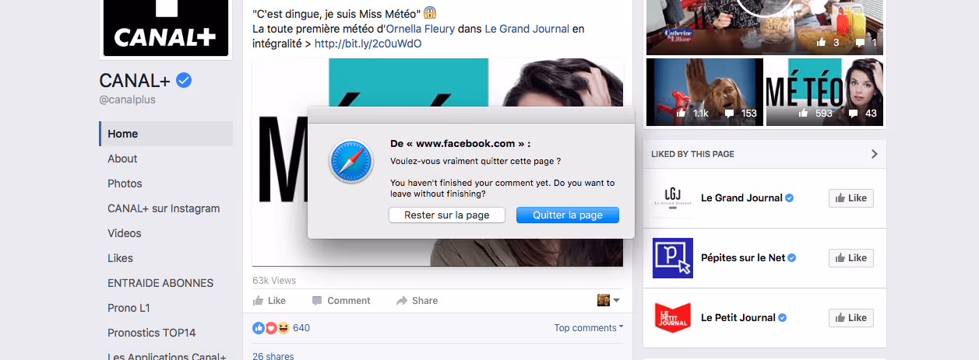The height and width of the screenshot is (360, 979).
Task: Like the Le Petit Journal page
Action: click(x=850, y=318)
